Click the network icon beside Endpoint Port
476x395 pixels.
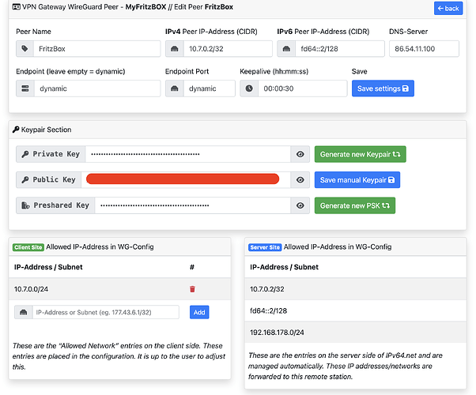click(x=175, y=88)
